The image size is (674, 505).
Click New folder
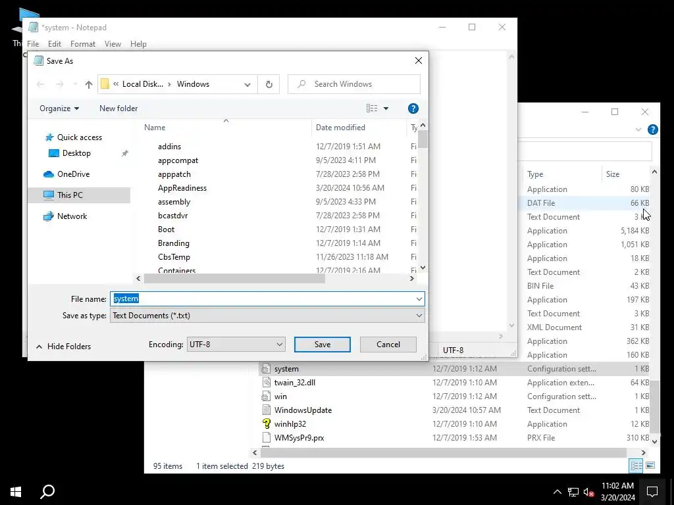[x=118, y=108]
